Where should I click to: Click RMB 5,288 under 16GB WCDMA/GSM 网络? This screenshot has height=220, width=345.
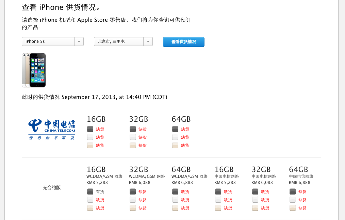97,183
